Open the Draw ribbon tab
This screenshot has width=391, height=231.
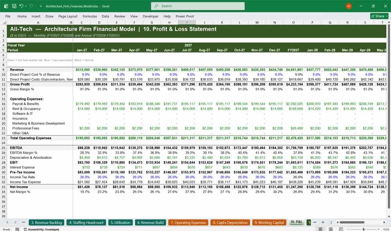coord(49,16)
